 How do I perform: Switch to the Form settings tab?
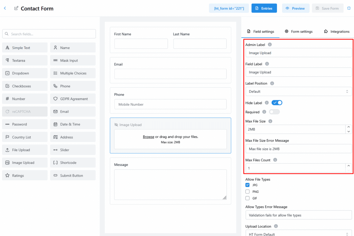pyautogui.click(x=299, y=31)
